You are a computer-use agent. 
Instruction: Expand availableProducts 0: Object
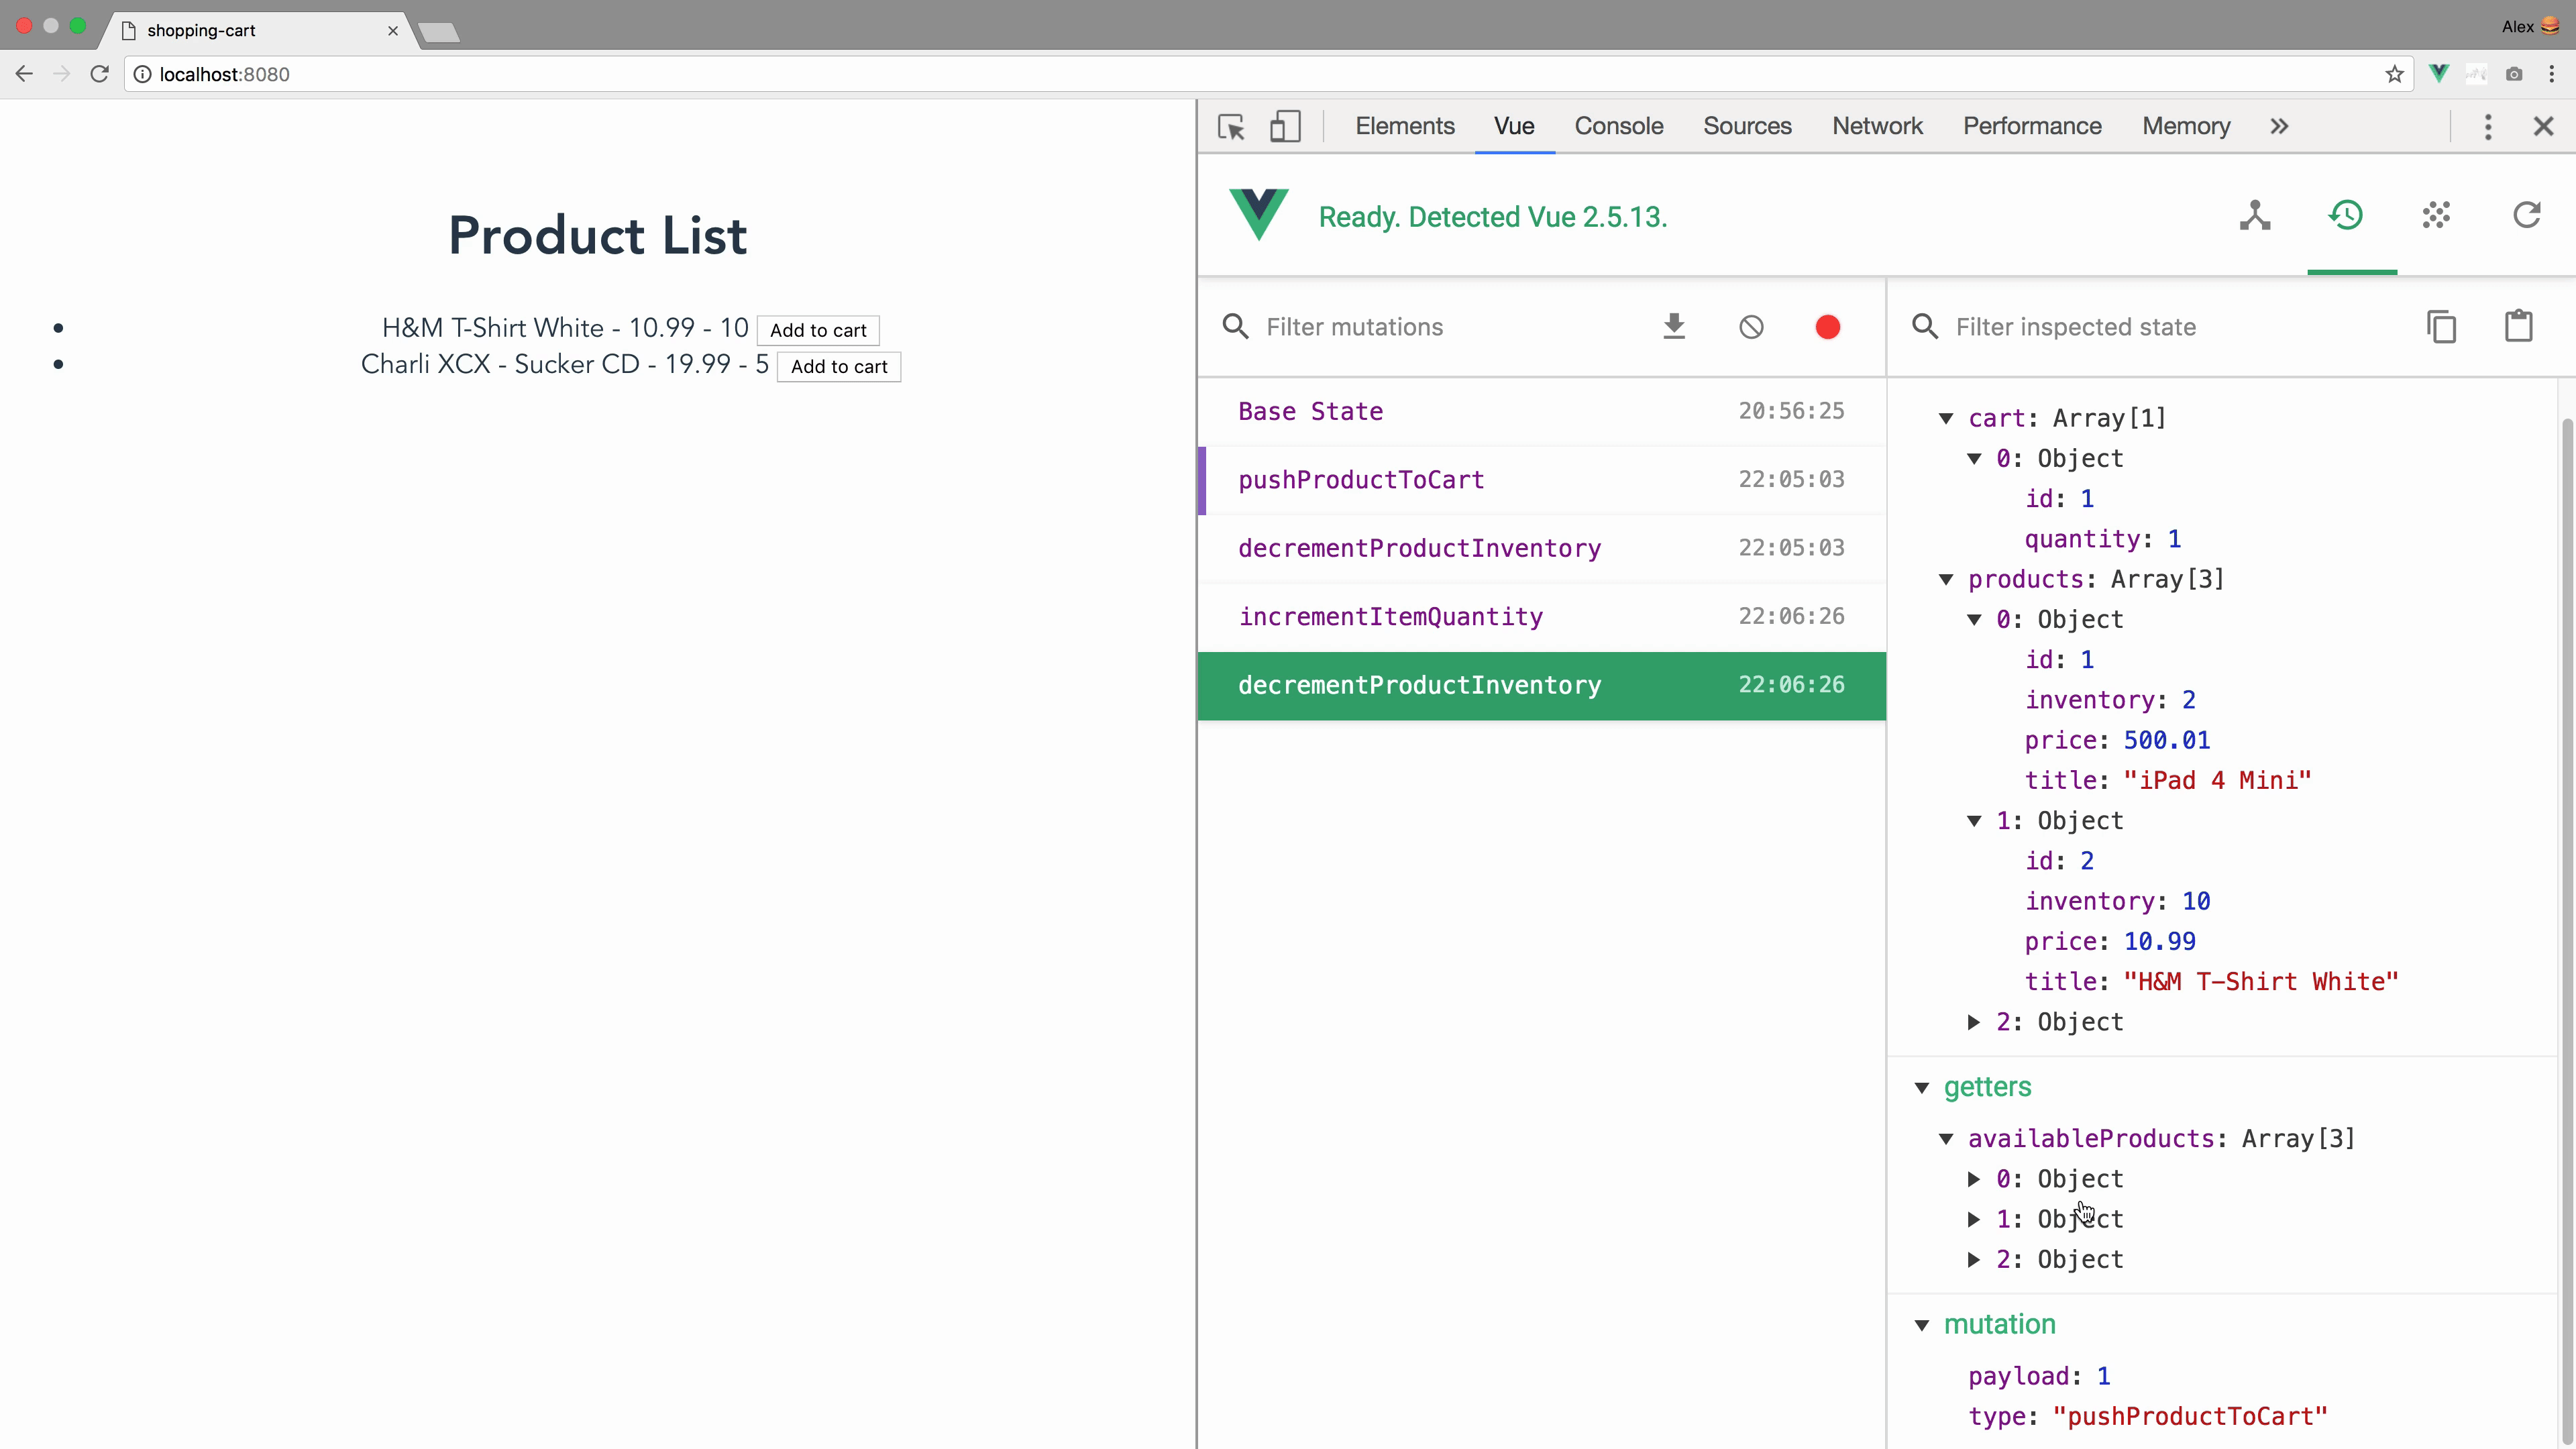[x=1974, y=1179]
